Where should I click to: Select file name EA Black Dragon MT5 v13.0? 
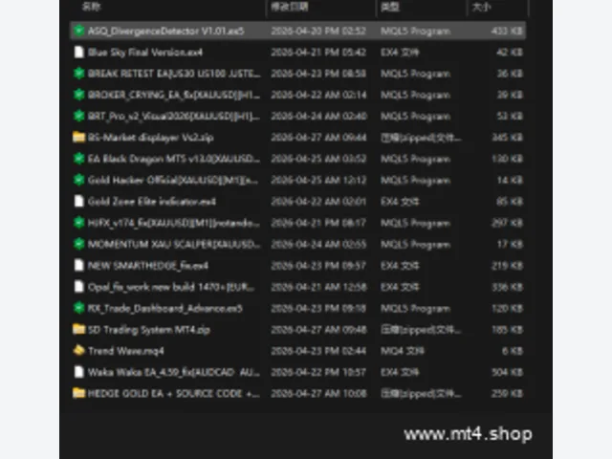[x=174, y=159]
